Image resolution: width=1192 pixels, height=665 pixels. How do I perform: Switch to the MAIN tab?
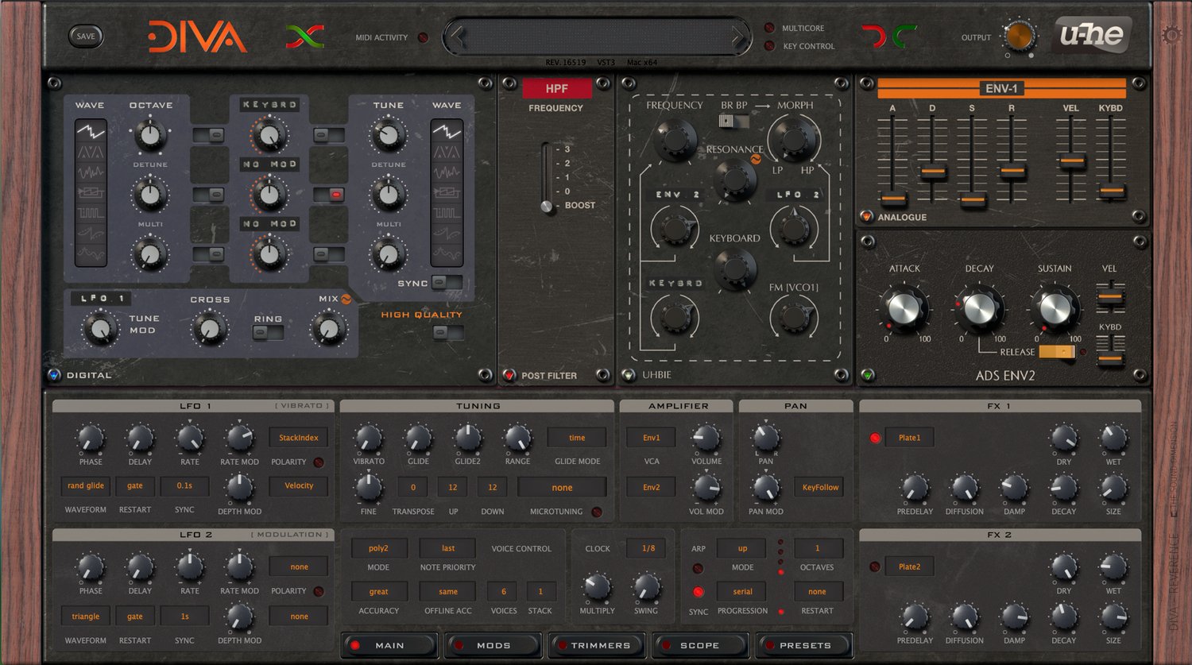pos(390,645)
